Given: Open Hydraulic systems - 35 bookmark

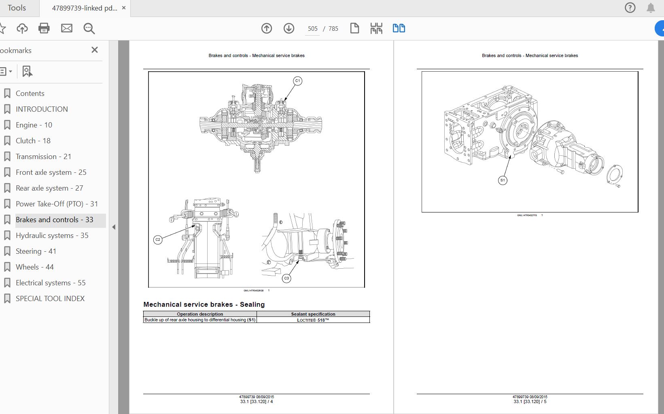Looking at the screenshot, I should pos(52,236).
